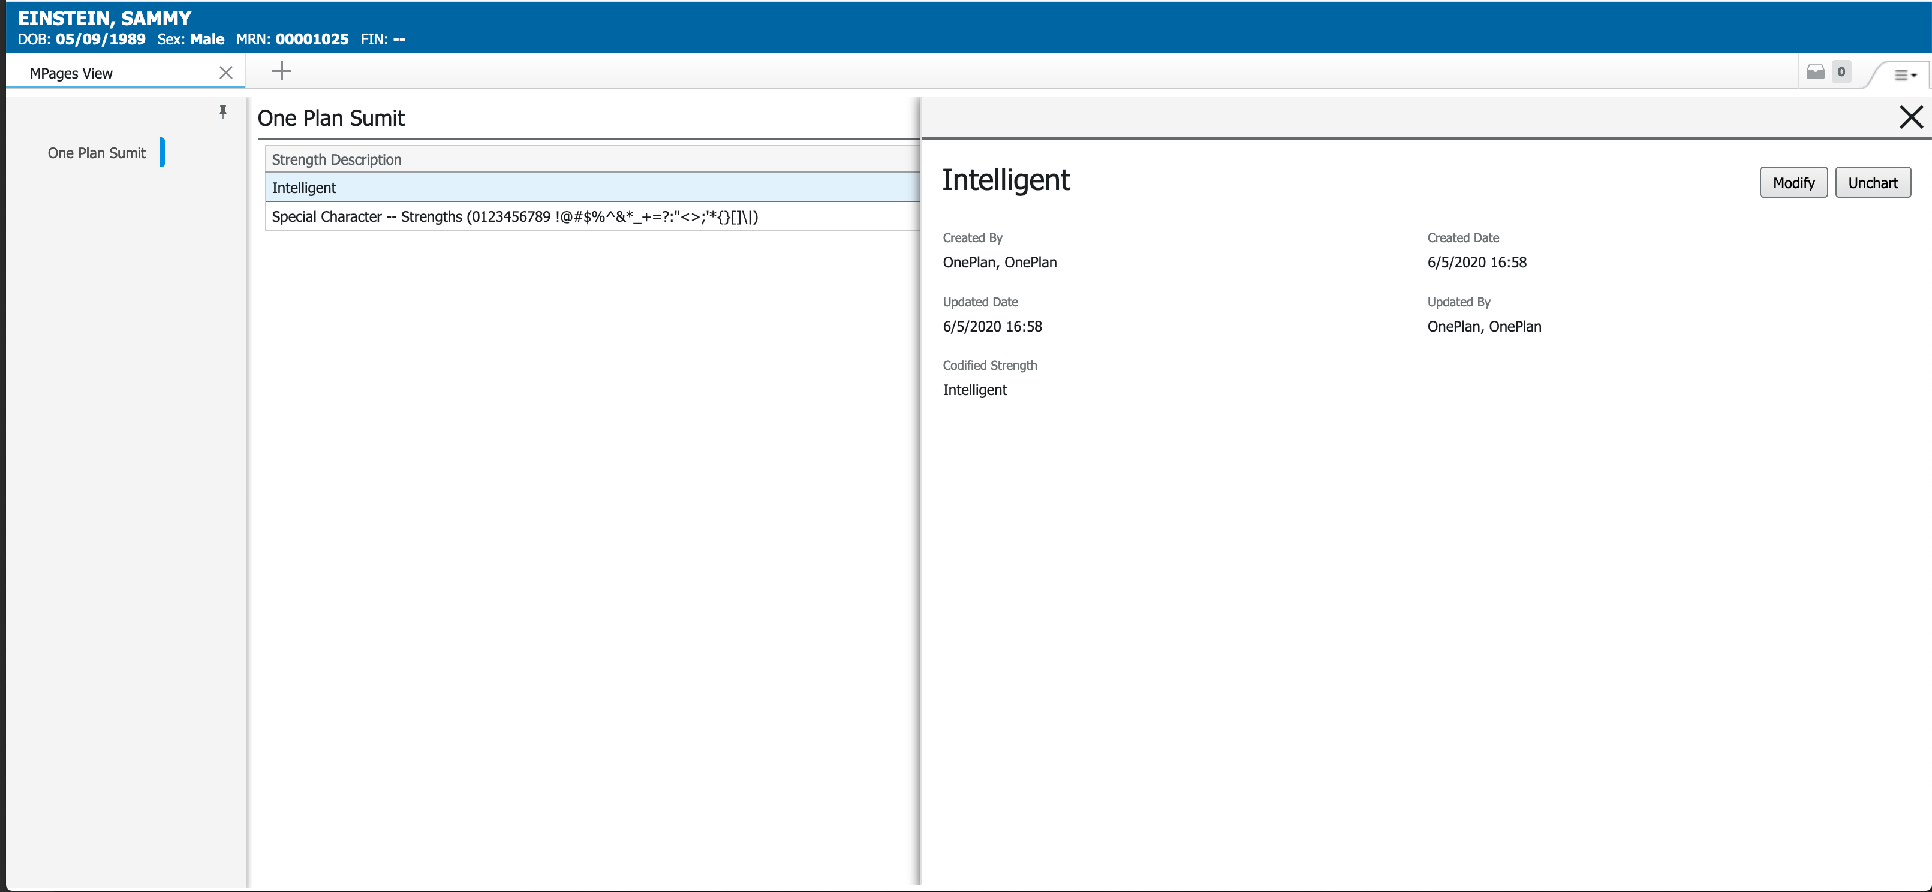Click the MRN number in the banner
Screen dimensions: 1932x892
pyautogui.click(x=311, y=39)
